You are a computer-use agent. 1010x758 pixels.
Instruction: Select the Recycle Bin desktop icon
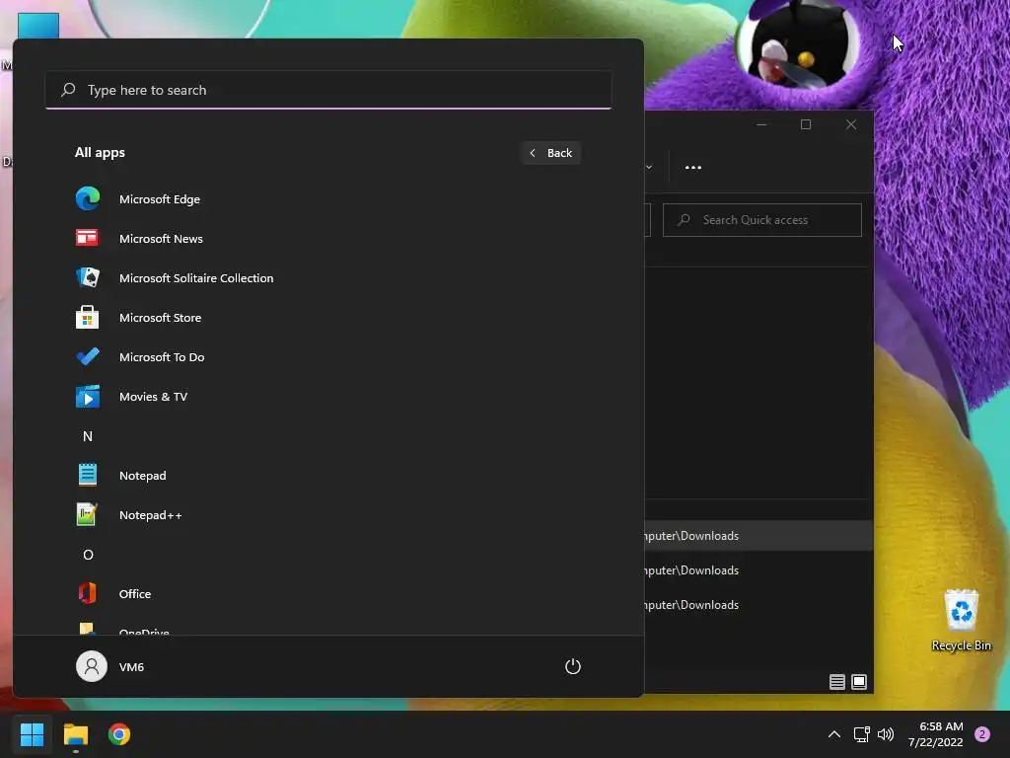(961, 620)
